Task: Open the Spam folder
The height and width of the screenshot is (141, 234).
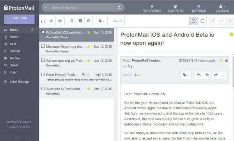Action: [14, 65]
